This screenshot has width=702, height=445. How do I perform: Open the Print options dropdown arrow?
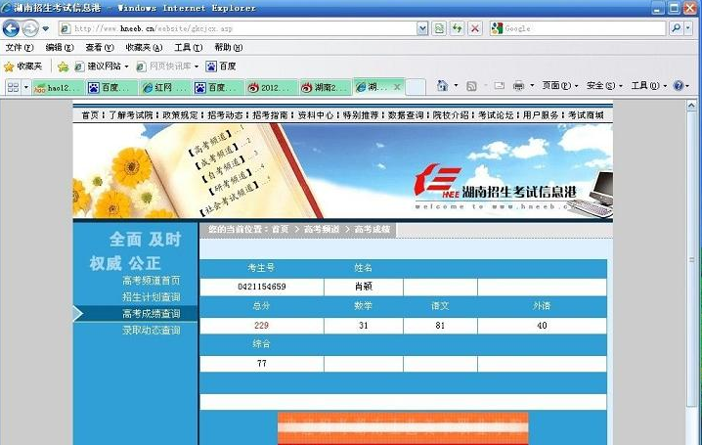(532, 85)
